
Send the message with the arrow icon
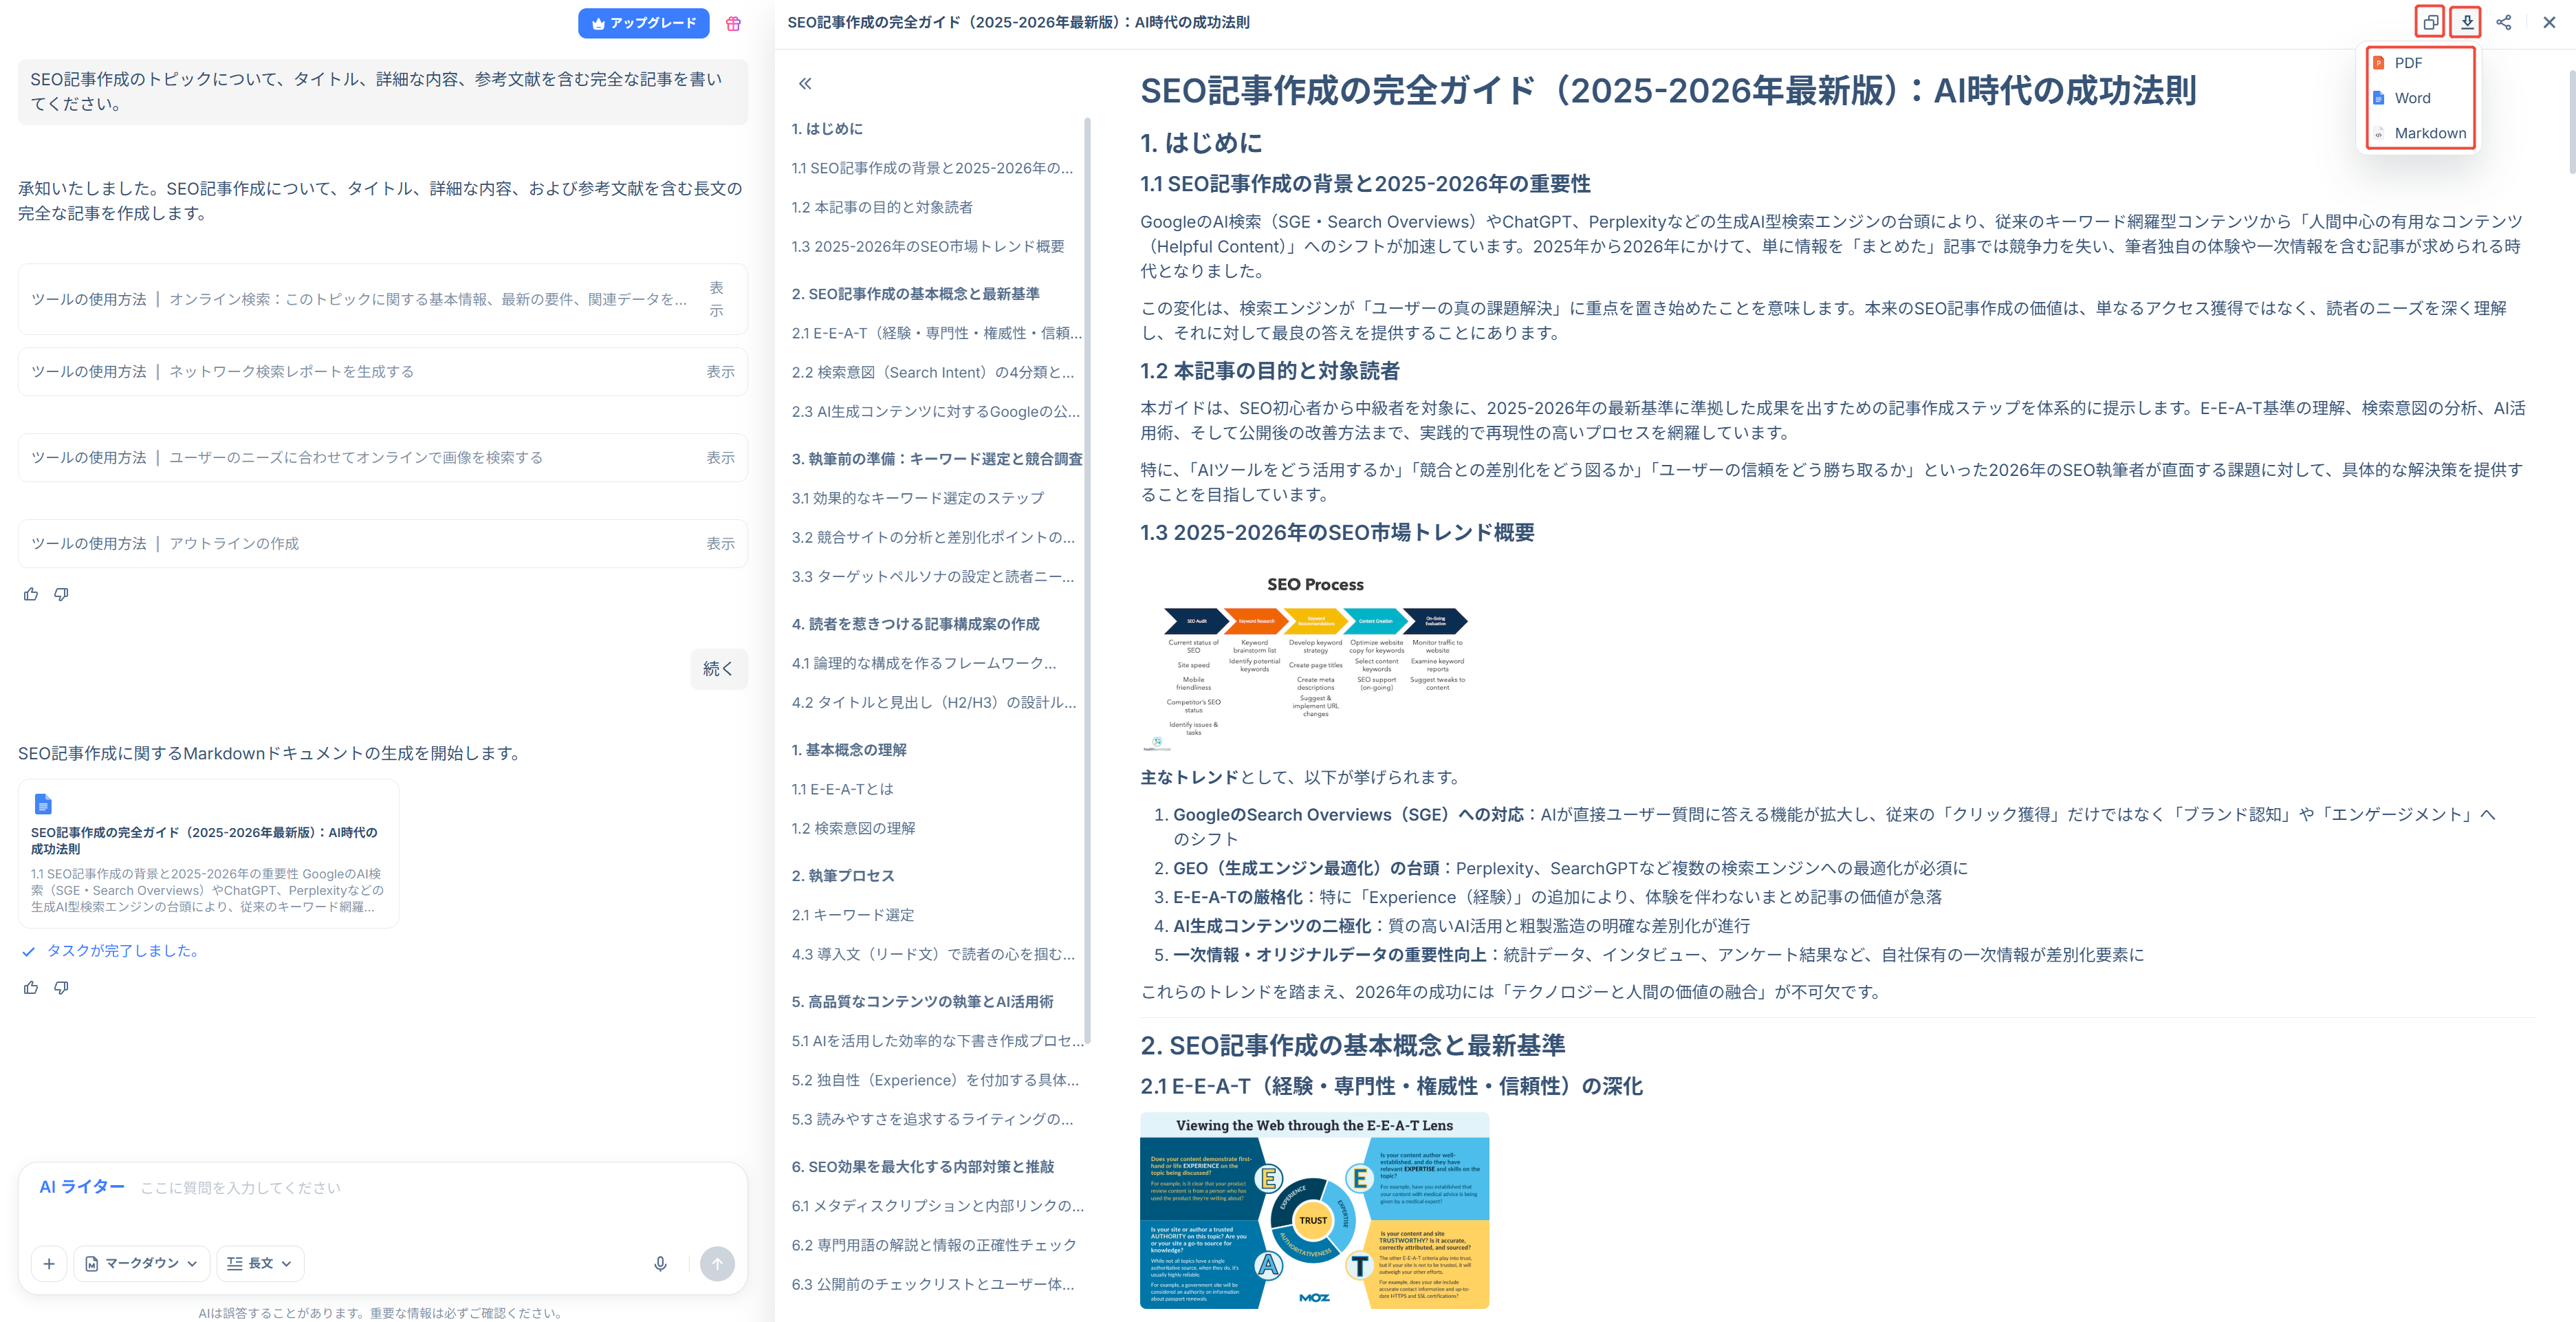coord(718,1264)
